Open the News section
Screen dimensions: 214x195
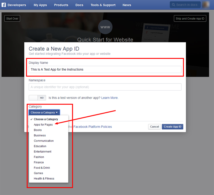[x=127, y=5]
